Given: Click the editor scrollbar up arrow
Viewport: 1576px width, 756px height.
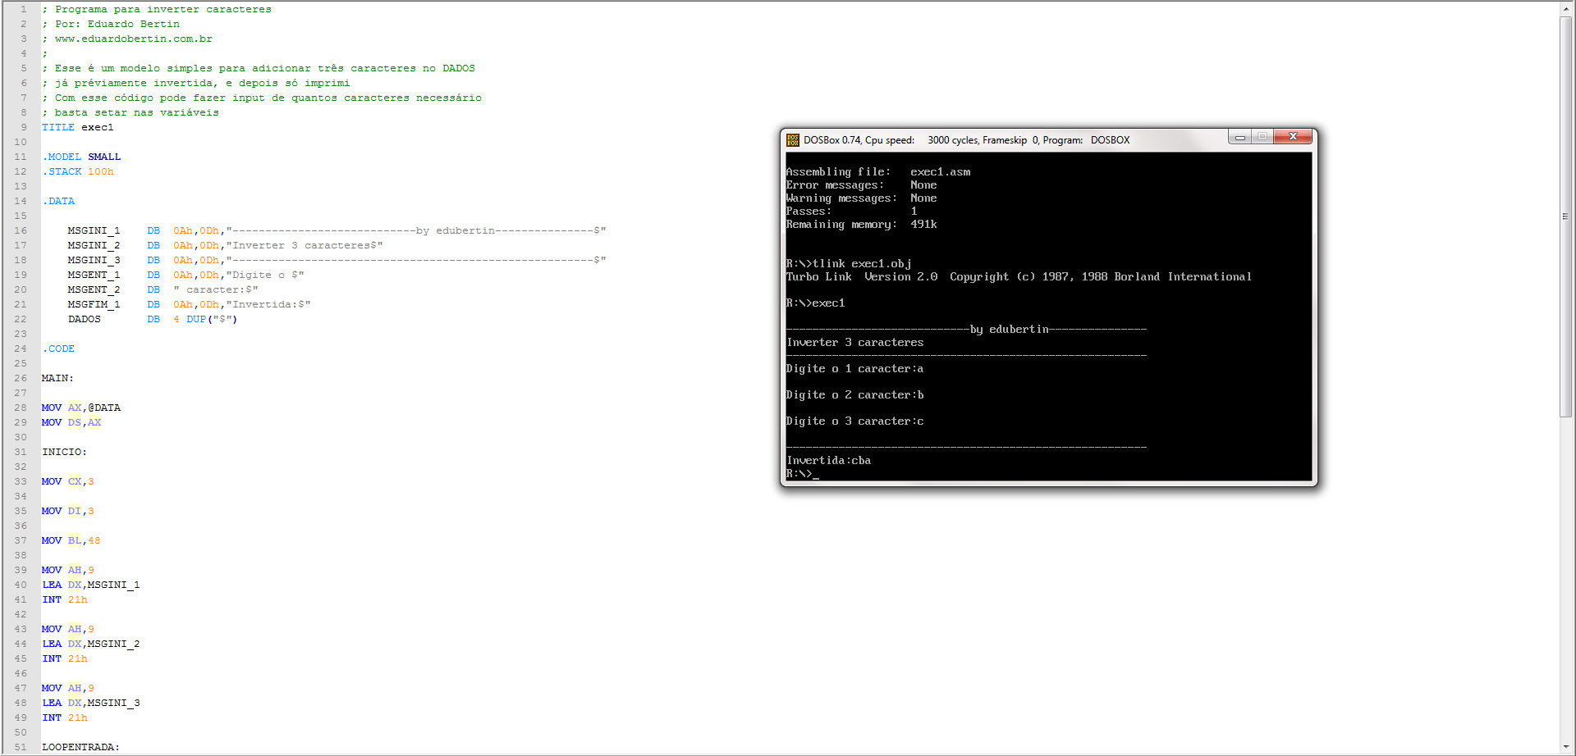Looking at the screenshot, I should point(1566,8).
